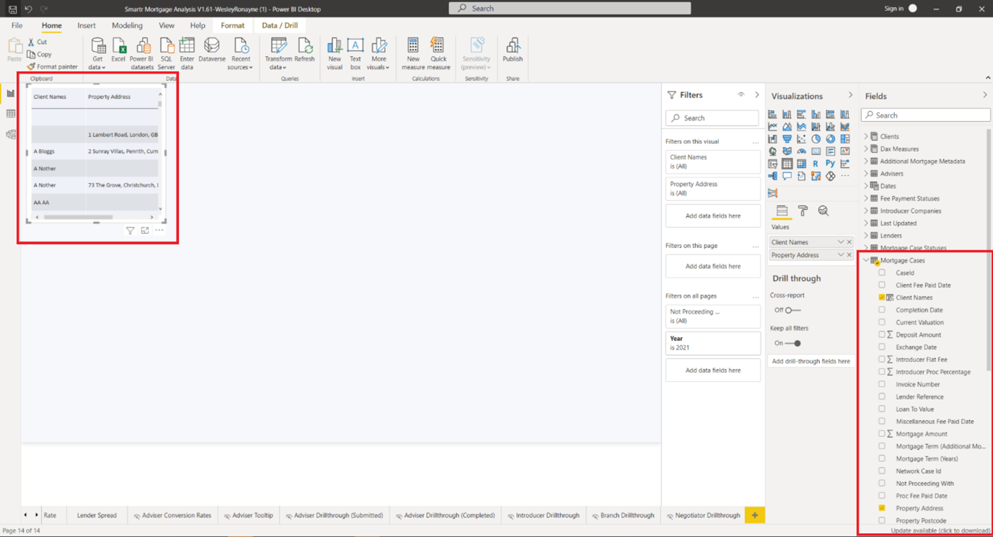Expand the Dax Measures table
The height and width of the screenshot is (537, 993).
[x=866, y=148]
